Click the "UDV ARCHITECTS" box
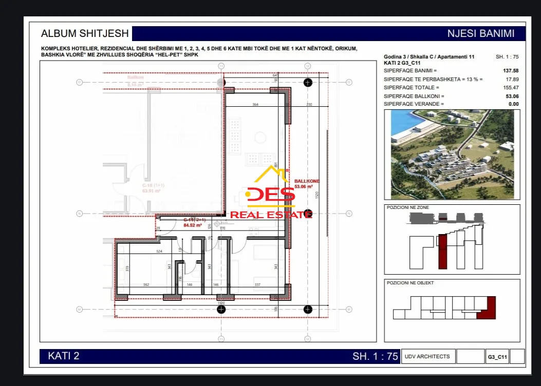 (x=428, y=356)
